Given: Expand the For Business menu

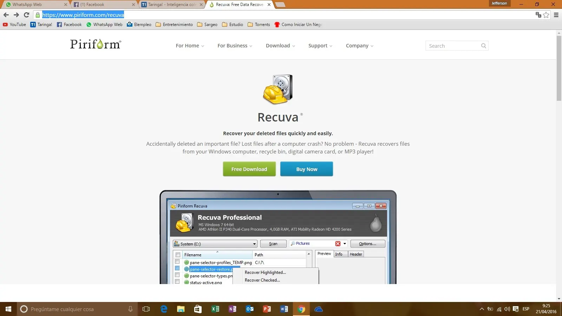Looking at the screenshot, I should pyautogui.click(x=235, y=46).
